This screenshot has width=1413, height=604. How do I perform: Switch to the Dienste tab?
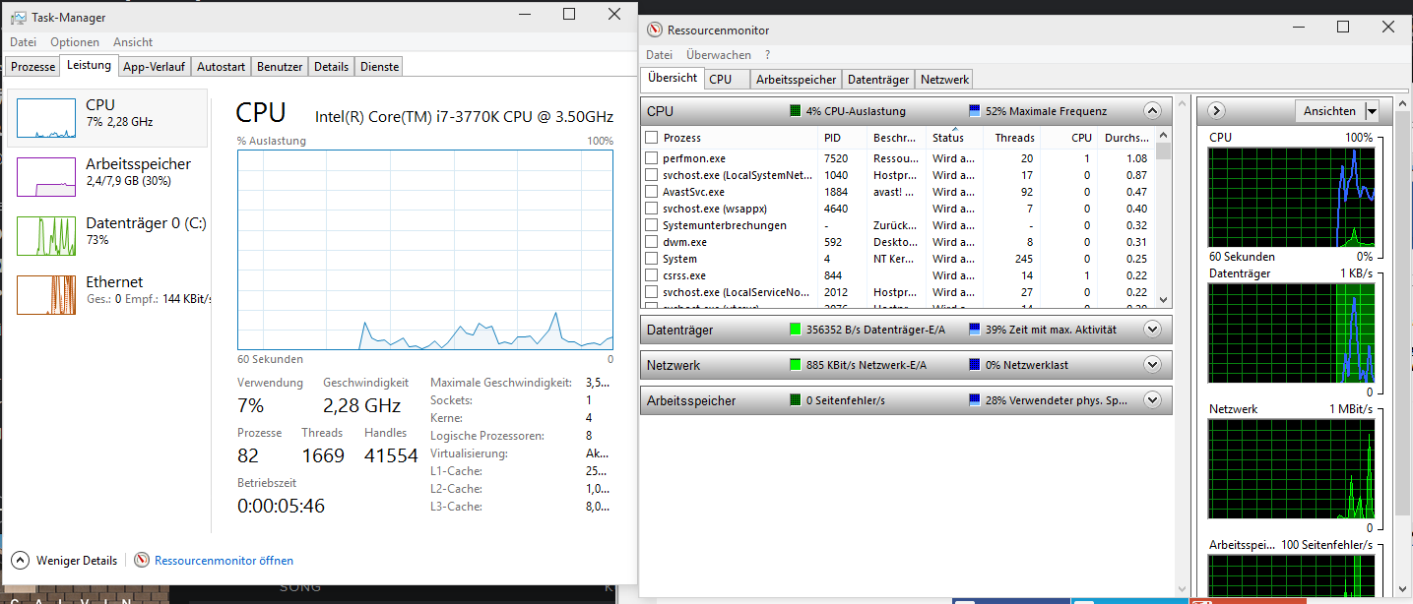pyautogui.click(x=379, y=67)
